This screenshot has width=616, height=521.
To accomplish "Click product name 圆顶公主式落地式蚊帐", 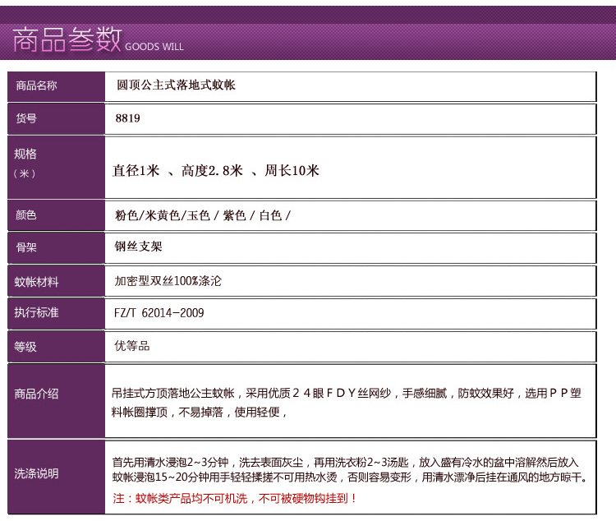I will (x=176, y=85).
